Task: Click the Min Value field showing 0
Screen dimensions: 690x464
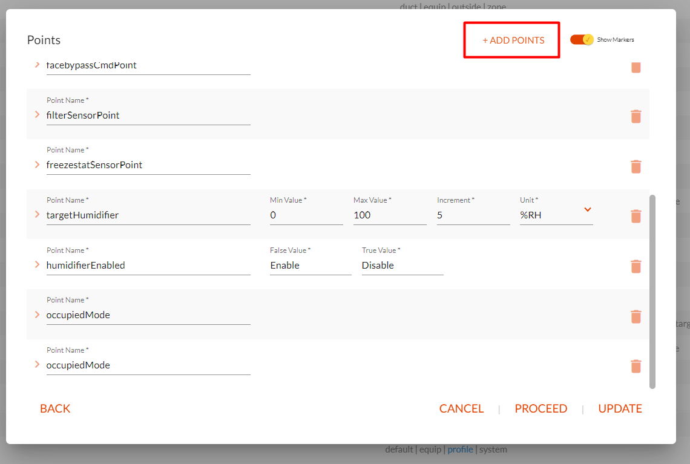Action: pyautogui.click(x=306, y=215)
